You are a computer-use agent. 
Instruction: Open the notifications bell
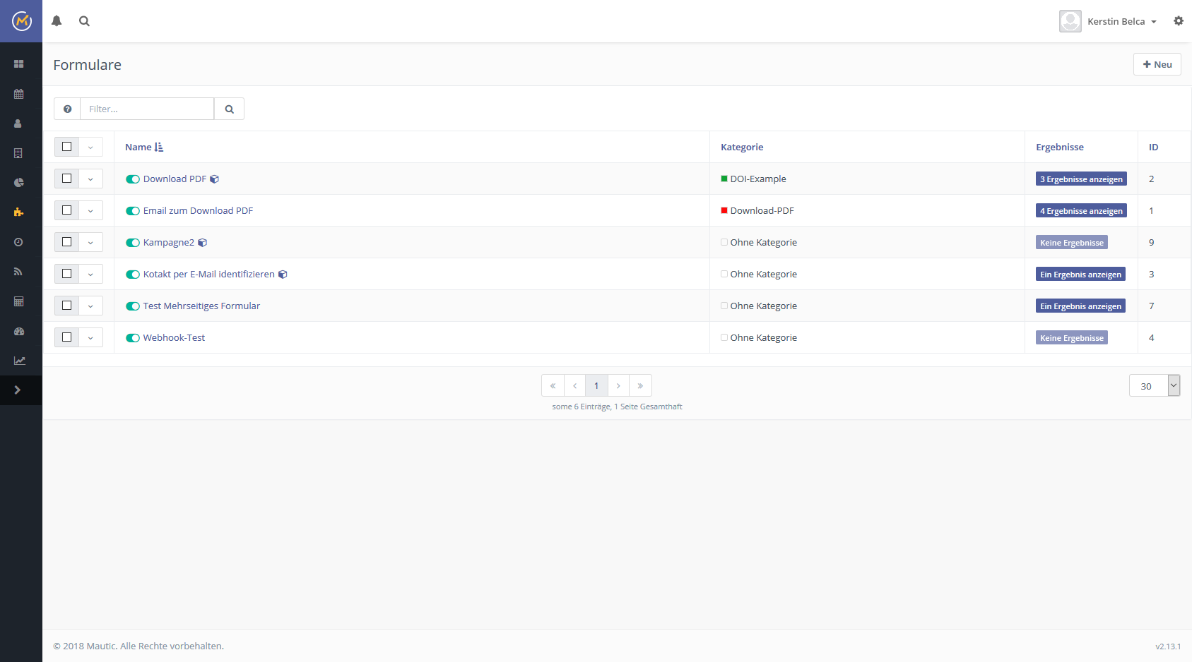pyautogui.click(x=57, y=21)
